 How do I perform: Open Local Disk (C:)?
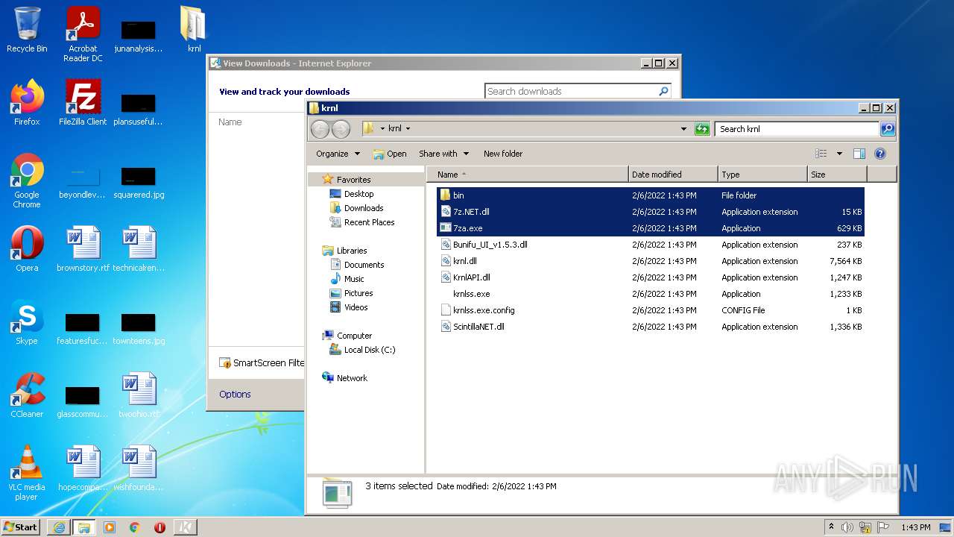coord(369,350)
